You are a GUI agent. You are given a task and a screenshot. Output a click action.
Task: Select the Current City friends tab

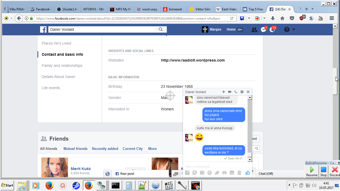coord(133,149)
